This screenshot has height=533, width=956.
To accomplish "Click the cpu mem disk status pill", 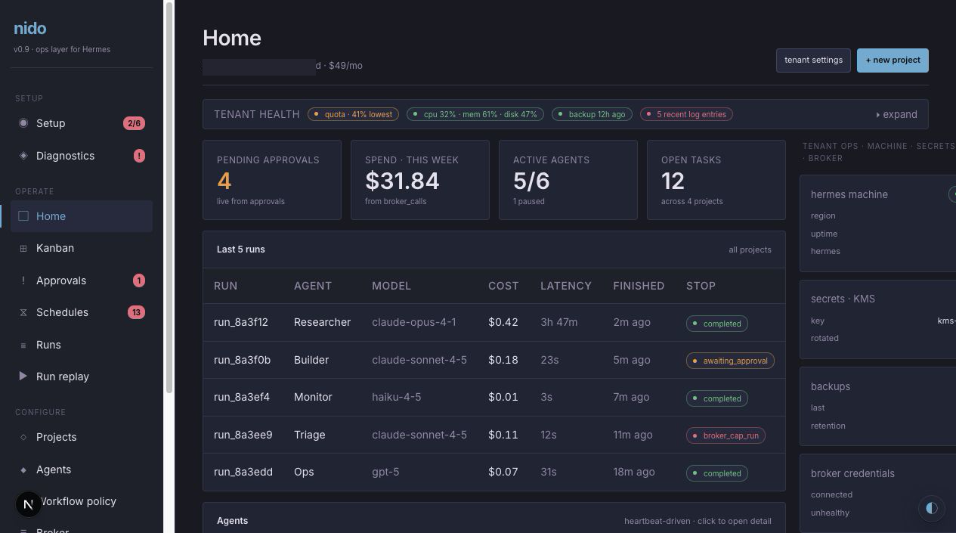I will (475, 115).
